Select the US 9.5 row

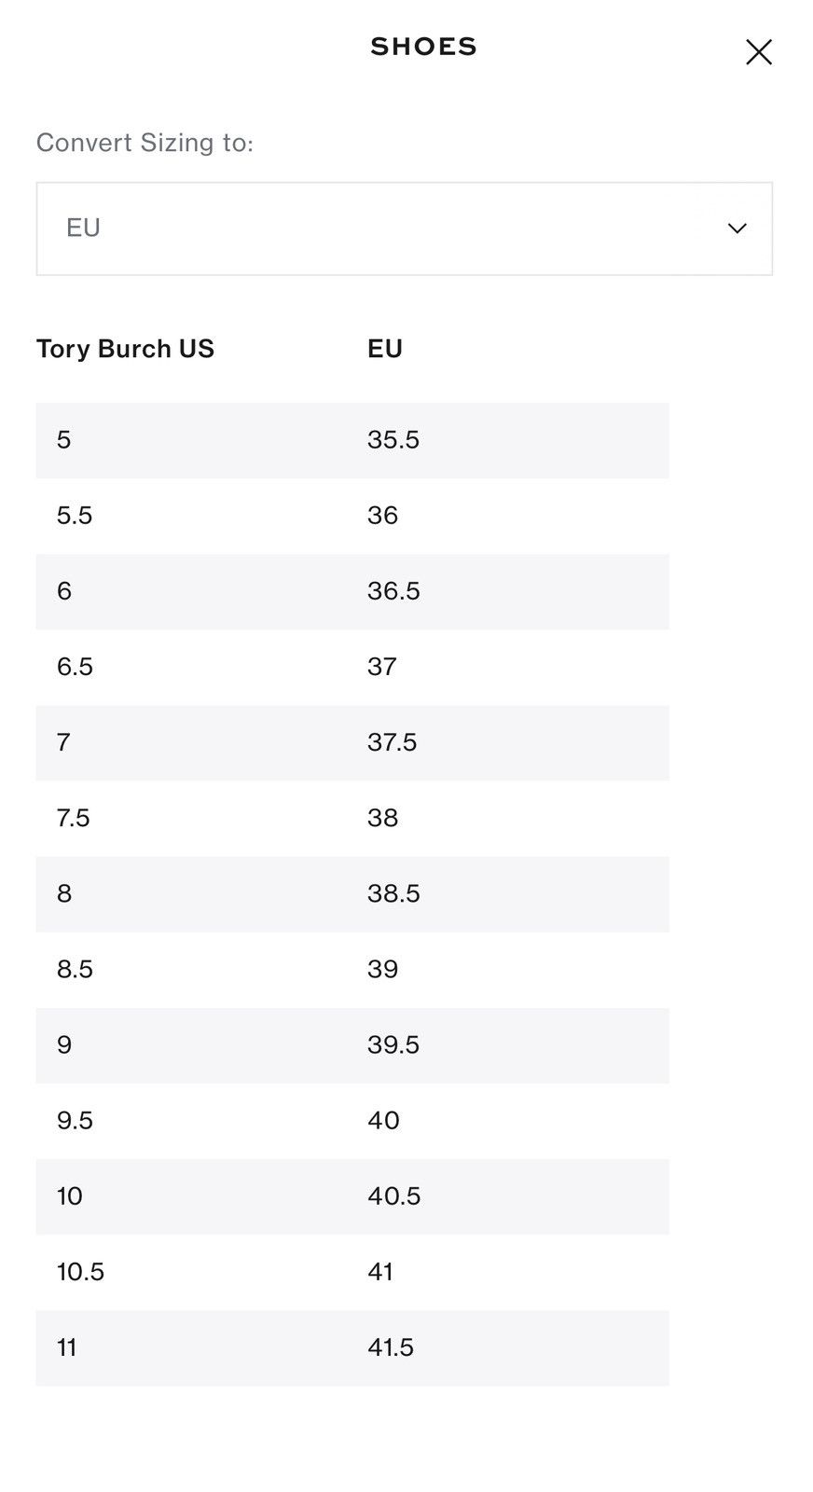coord(352,1120)
